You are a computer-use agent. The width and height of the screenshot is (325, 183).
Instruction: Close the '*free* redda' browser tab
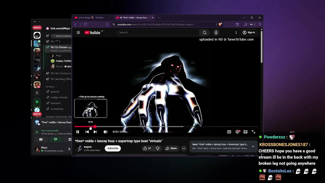152,18
